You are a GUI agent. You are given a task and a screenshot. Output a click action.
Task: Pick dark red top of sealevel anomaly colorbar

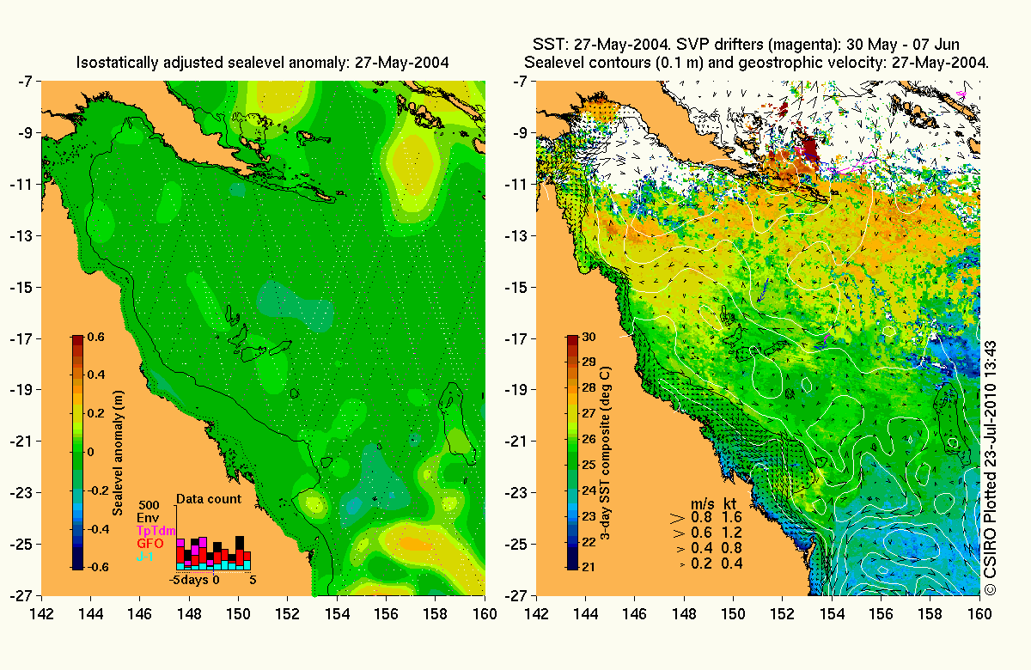pos(77,341)
